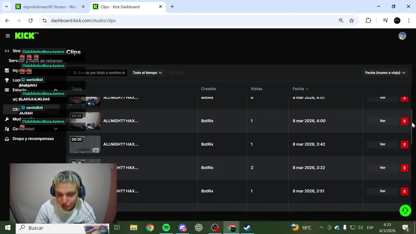Open the user profile avatar menu
Screen dimensions: 416x234
pyautogui.click(x=402, y=36)
